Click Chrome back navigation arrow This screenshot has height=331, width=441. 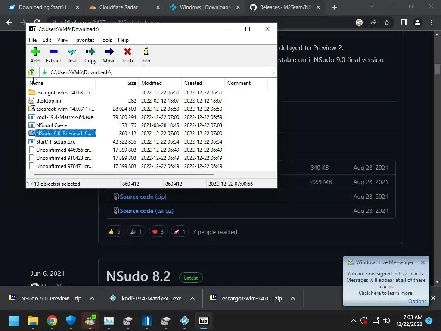coord(9,22)
